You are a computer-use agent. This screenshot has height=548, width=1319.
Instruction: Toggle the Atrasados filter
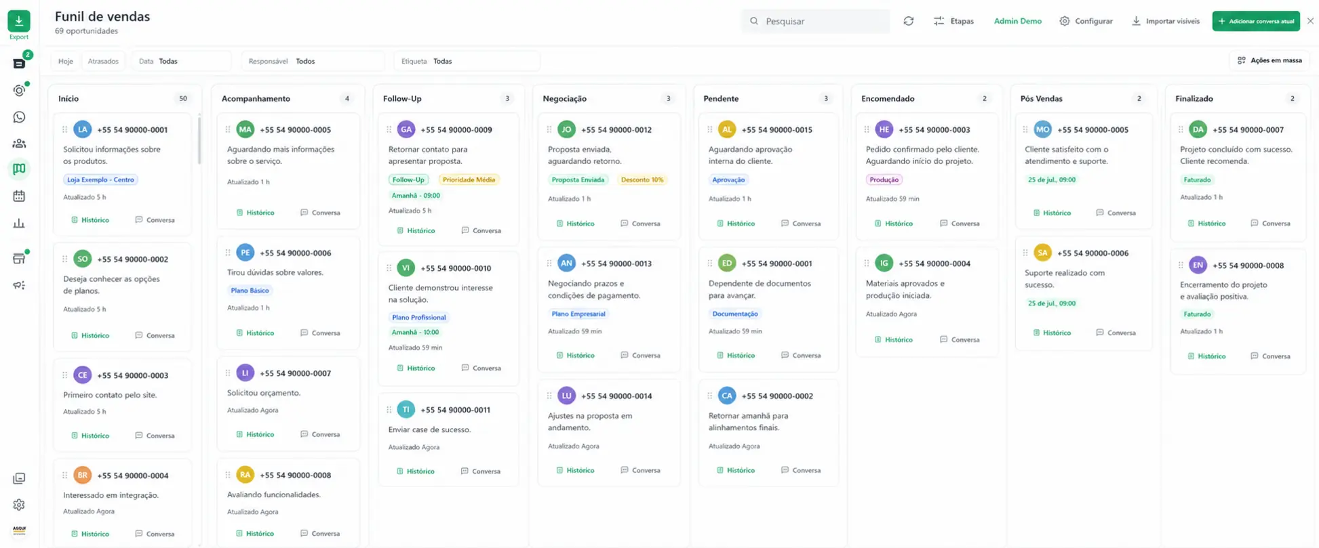[103, 61]
